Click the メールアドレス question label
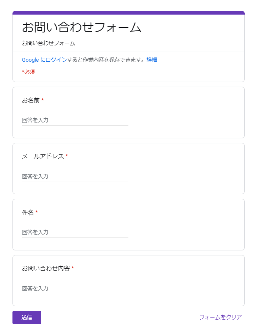This screenshot has height=330, width=268. click(43, 156)
